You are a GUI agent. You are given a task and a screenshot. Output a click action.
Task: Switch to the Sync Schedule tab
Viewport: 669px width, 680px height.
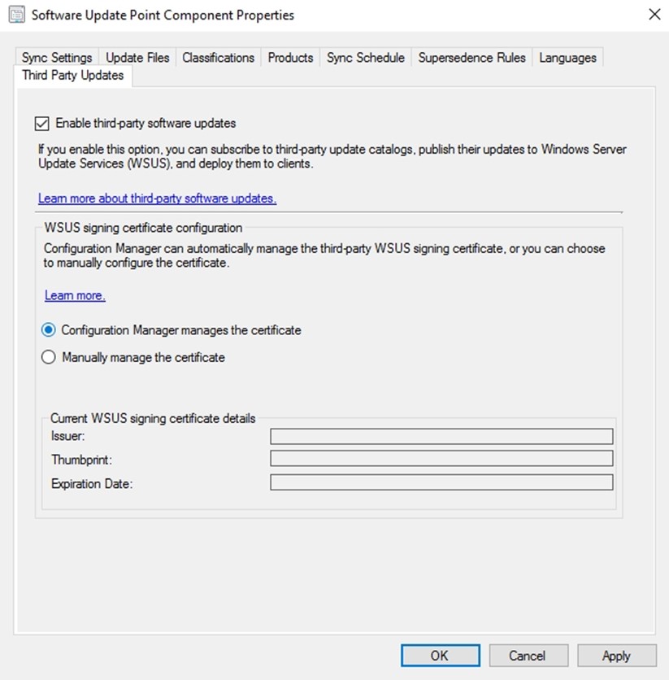pos(366,58)
